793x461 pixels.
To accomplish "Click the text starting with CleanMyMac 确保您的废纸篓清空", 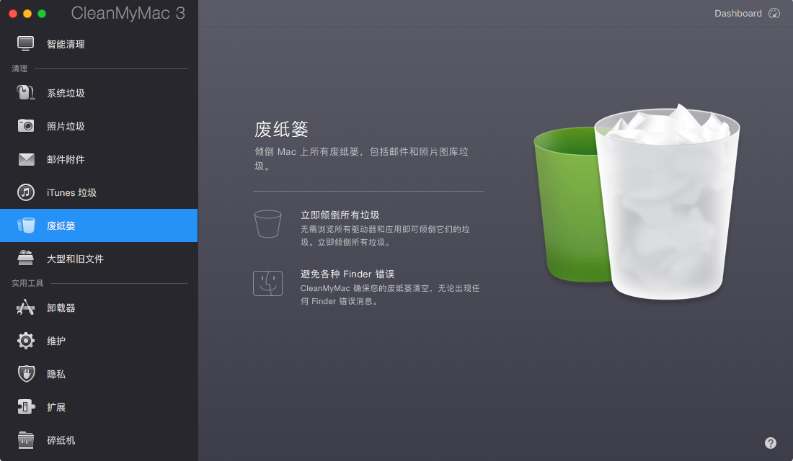I will pos(390,295).
